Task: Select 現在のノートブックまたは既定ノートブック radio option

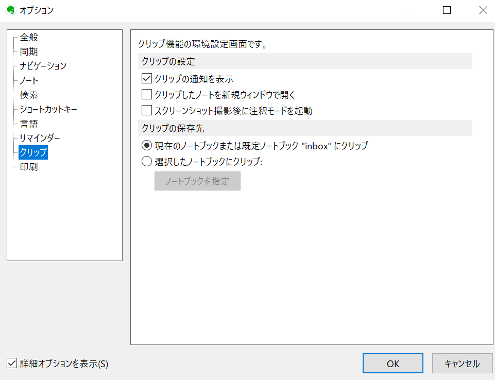Action: (147, 146)
